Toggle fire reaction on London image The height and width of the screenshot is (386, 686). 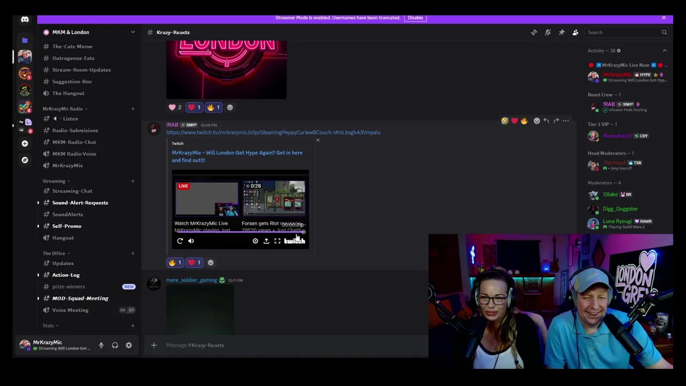pyautogui.click(x=214, y=107)
